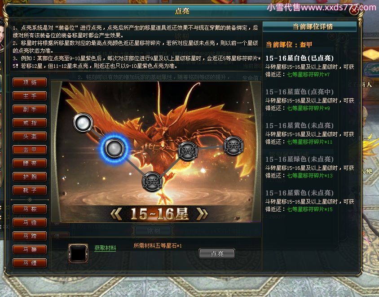The image size is (379, 297).
Task: Click the empty material item slot
Action: 78,253
